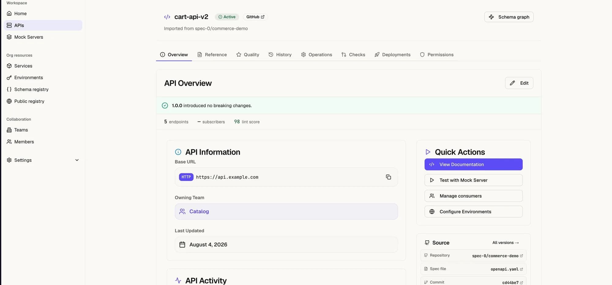Click the Schema registry braces icon

(x=9, y=90)
